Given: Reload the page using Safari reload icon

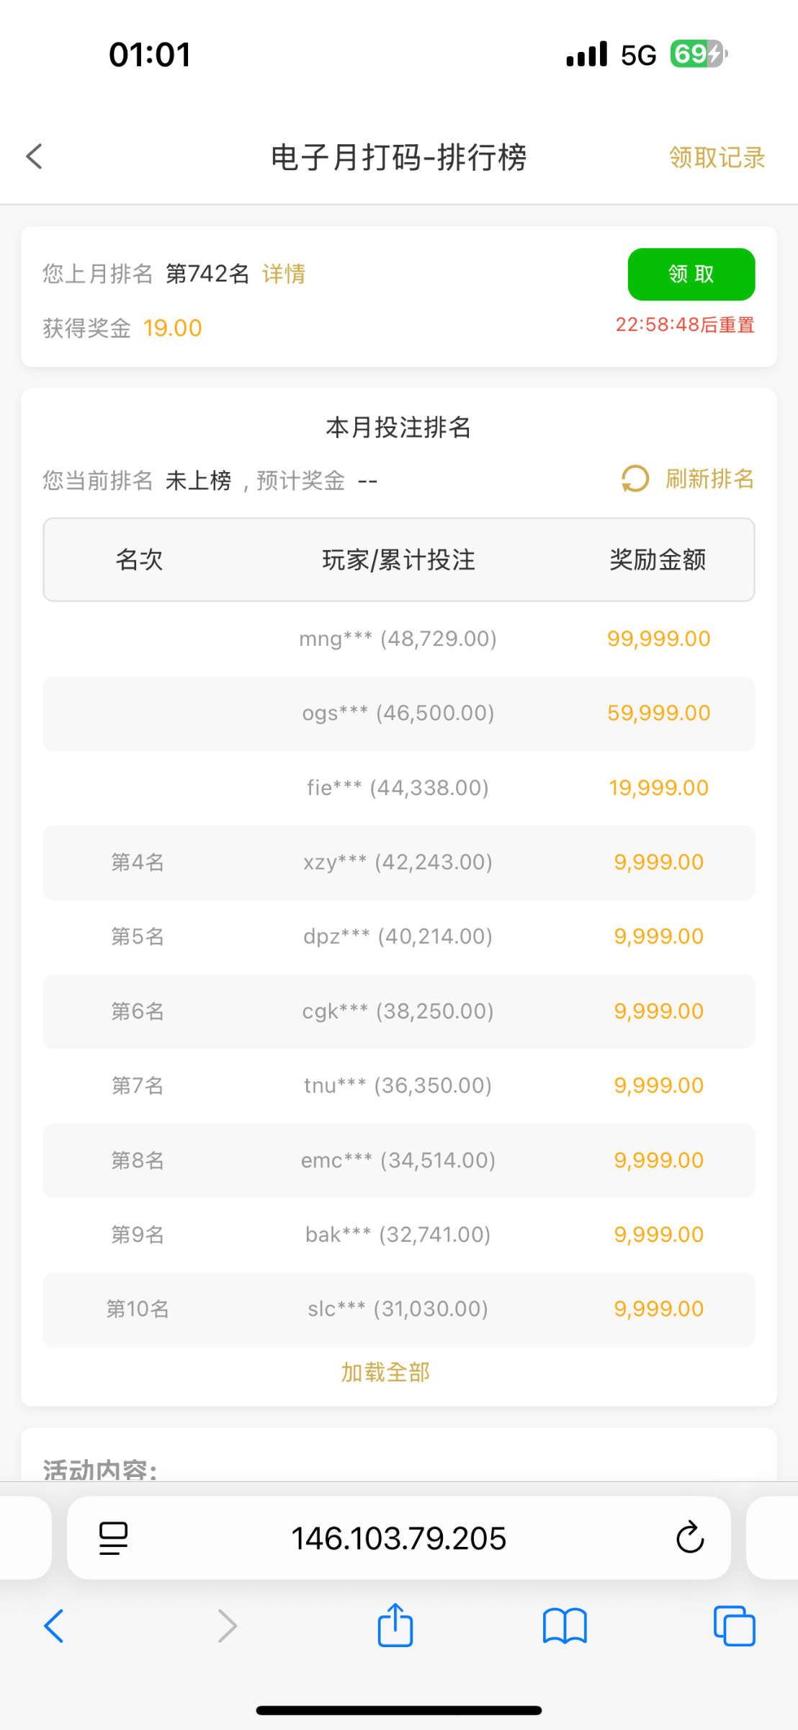Looking at the screenshot, I should (x=689, y=1538).
